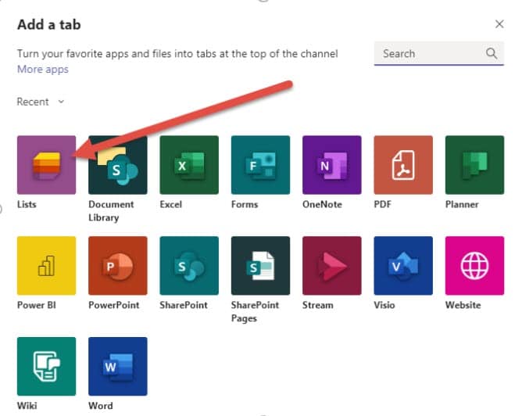
Task: Add a Website tab
Action: point(475,265)
